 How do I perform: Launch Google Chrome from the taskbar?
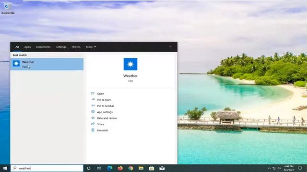130,168
